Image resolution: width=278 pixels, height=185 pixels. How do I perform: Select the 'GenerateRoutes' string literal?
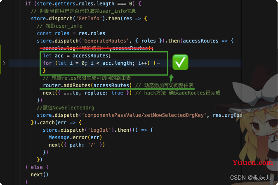pyautogui.click(x=105, y=41)
